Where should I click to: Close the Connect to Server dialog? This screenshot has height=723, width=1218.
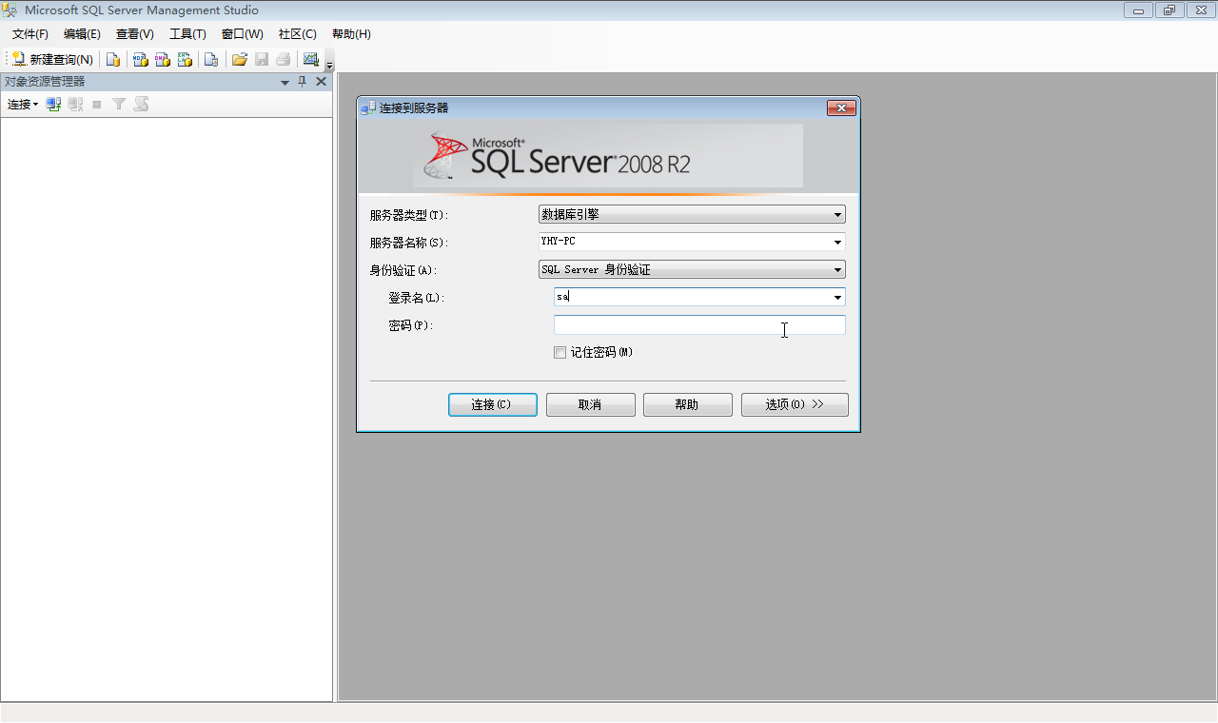pos(841,108)
